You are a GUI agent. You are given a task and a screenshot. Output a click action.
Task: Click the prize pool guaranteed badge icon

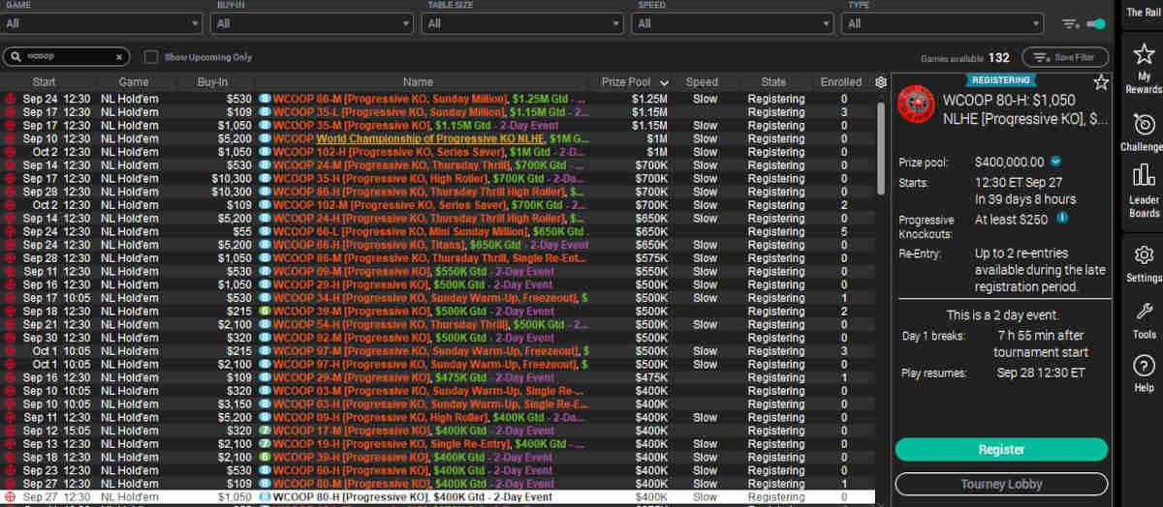1055,162
